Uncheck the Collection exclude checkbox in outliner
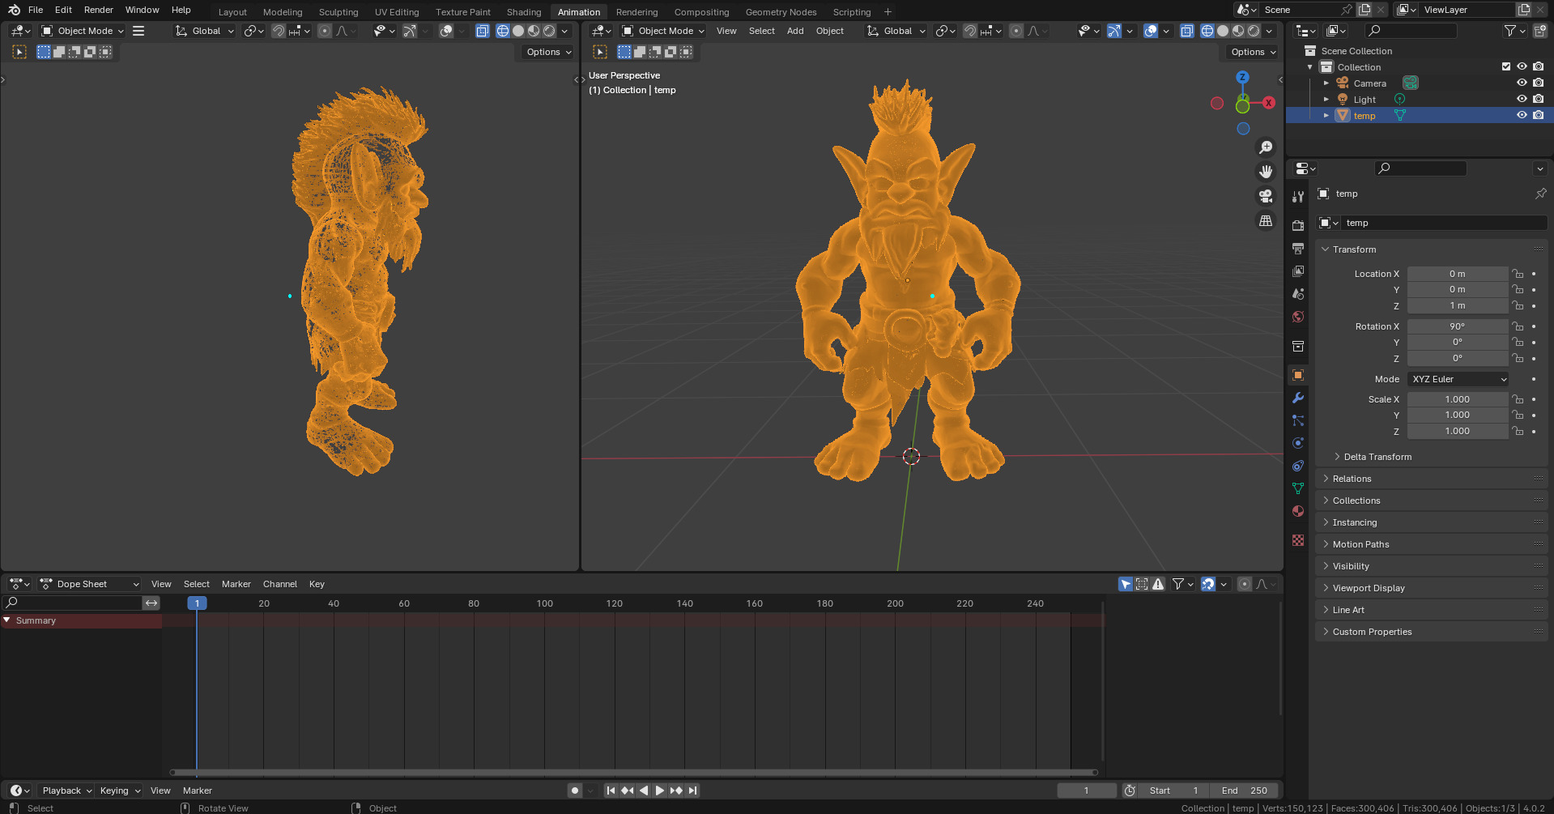The image size is (1554, 814). coord(1506,66)
